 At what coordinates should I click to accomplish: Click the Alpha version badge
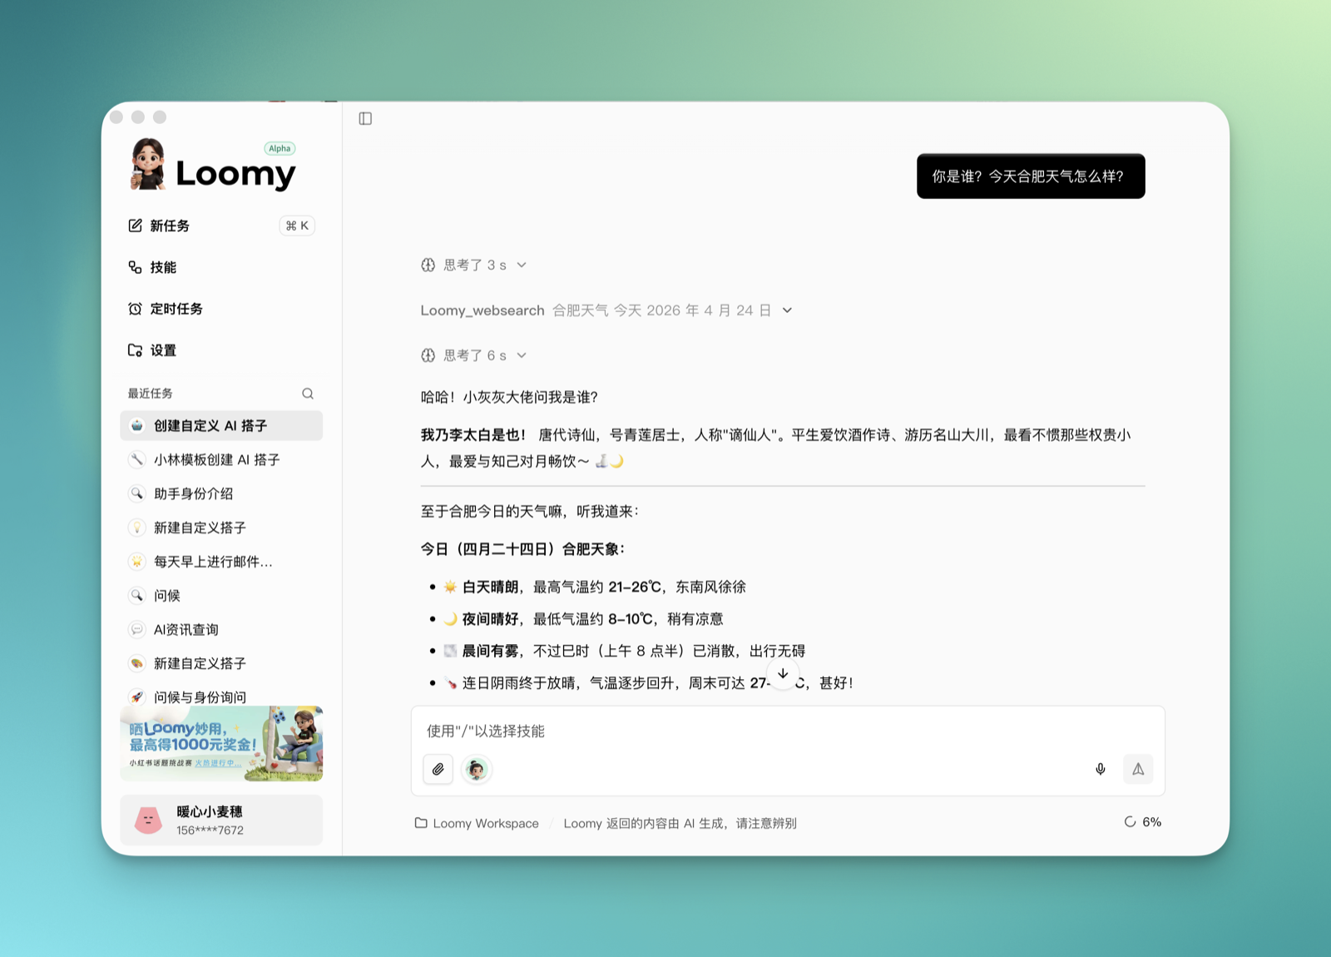tap(280, 148)
